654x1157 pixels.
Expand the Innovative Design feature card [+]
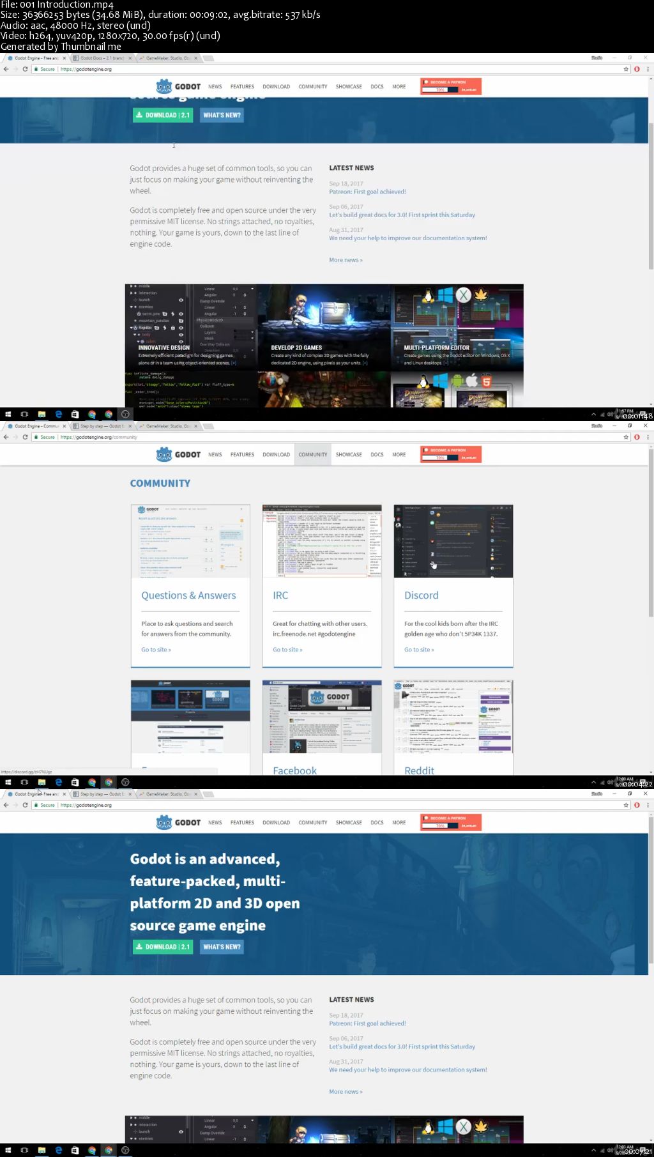tap(234, 363)
